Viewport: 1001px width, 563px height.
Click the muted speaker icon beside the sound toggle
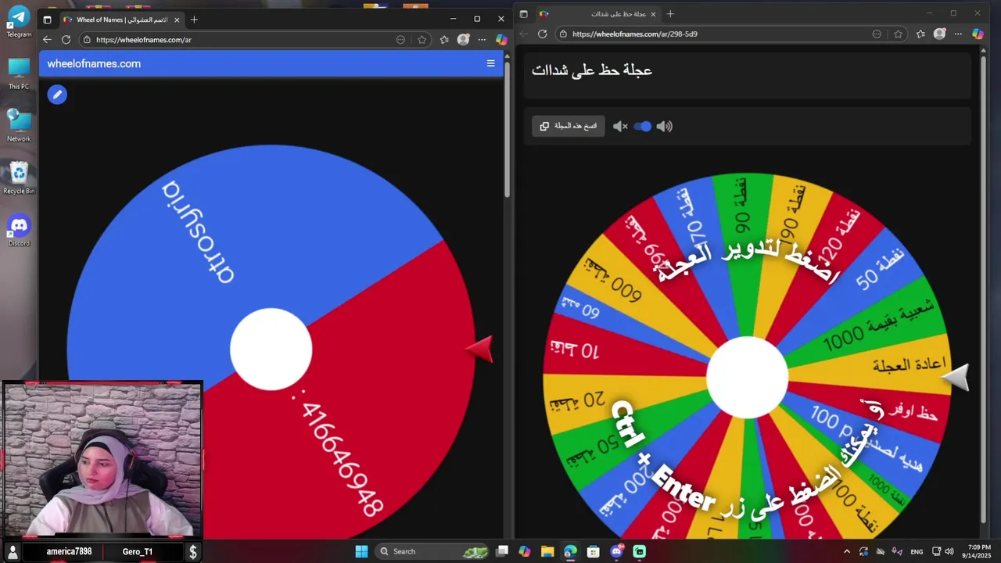tap(620, 127)
